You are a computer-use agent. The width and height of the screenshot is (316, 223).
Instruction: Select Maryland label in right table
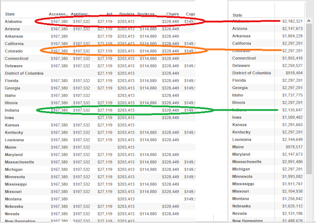tap(241, 154)
